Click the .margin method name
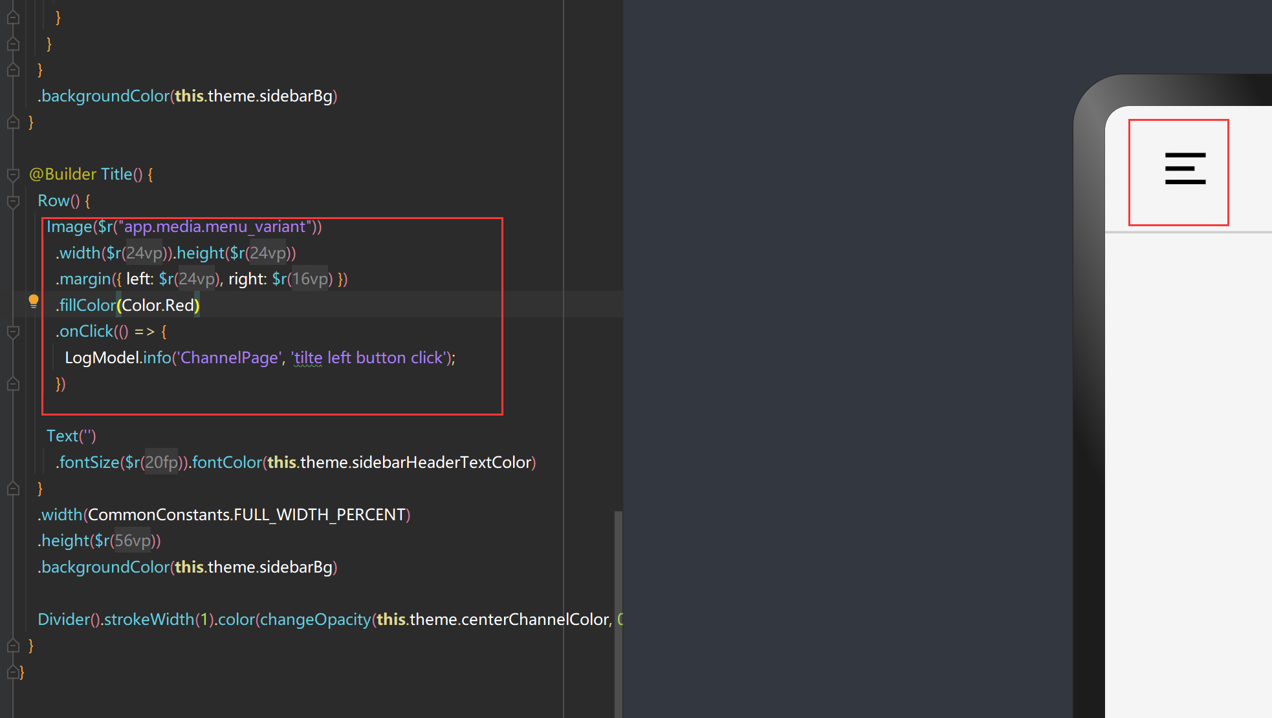 click(83, 279)
